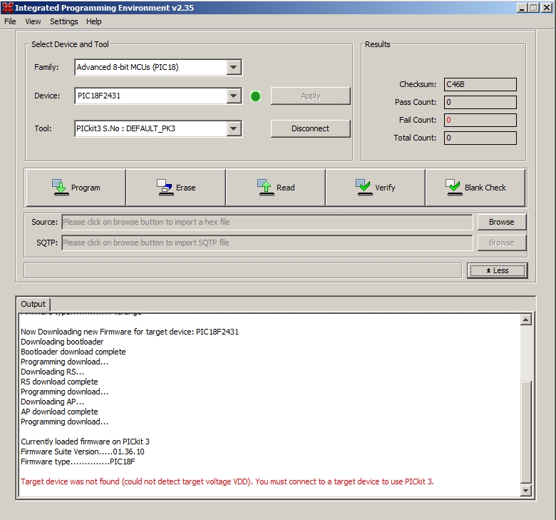Click 'Downloading AP...' output line

click(52, 402)
